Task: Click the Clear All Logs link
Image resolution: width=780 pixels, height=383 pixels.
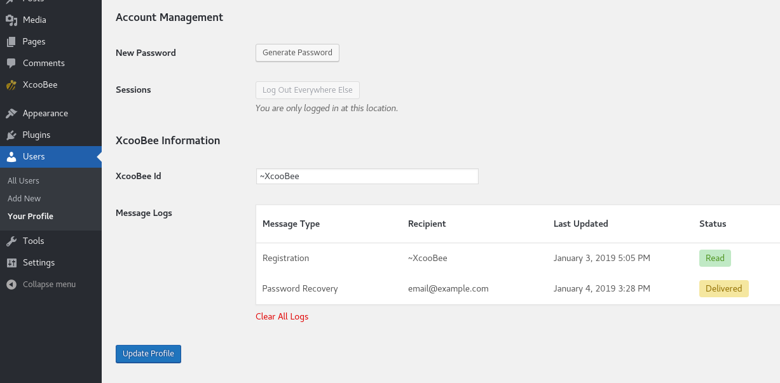Action: (282, 316)
